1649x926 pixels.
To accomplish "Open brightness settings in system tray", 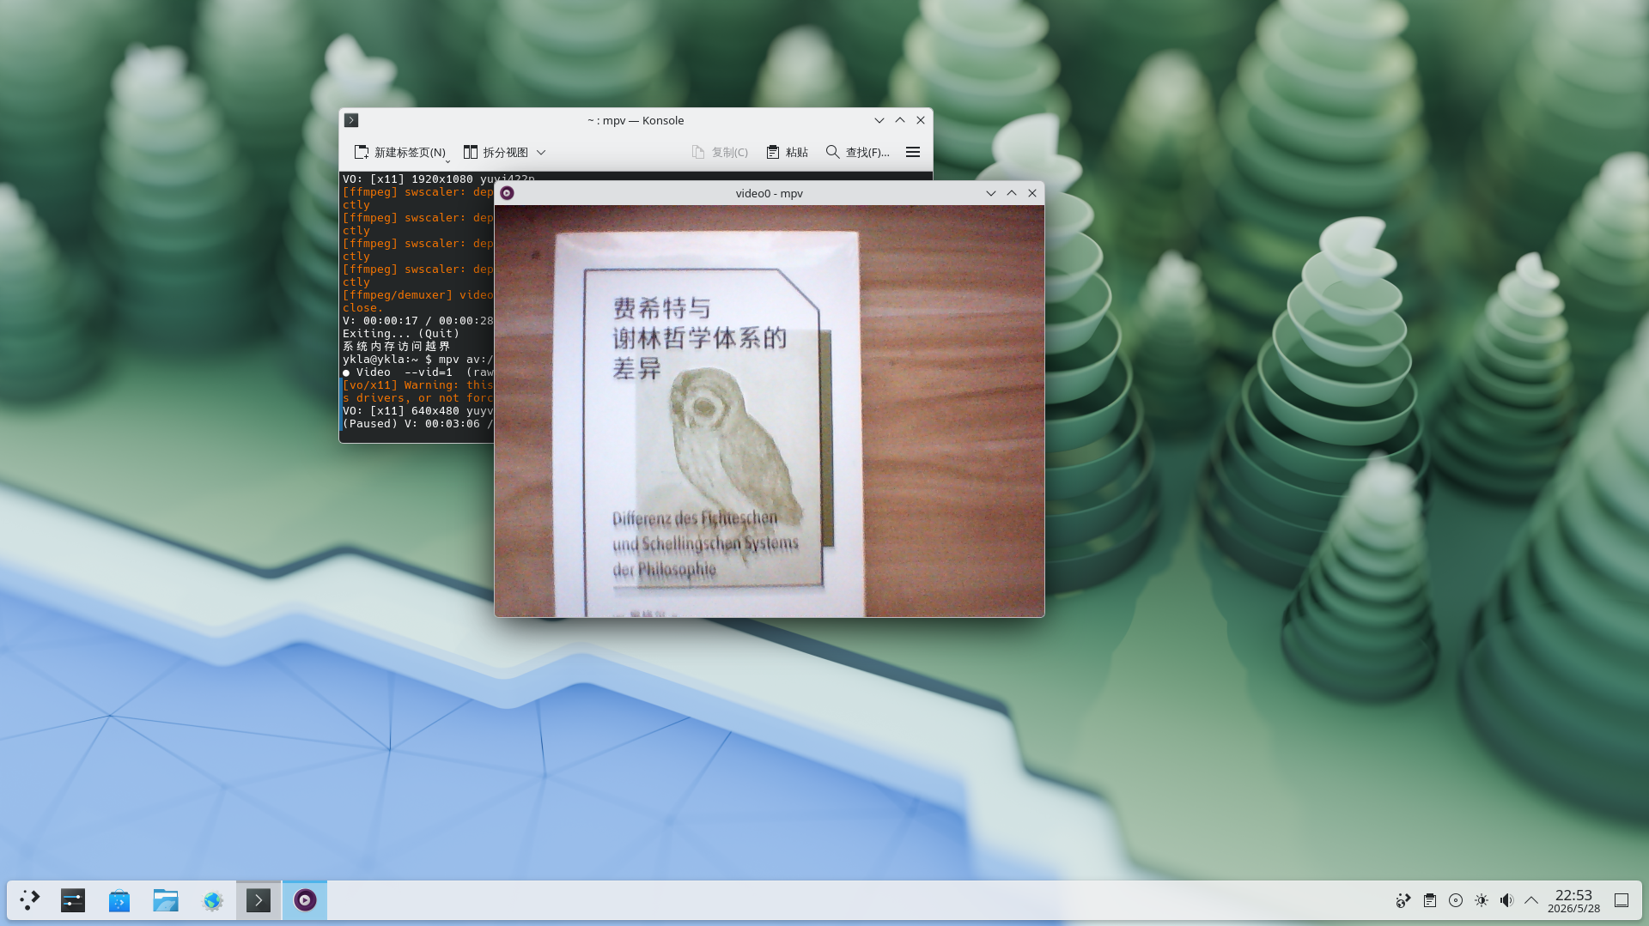I will 1482,900.
